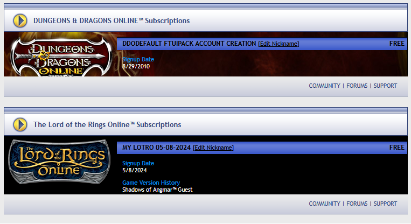The height and width of the screenshot is (224, 411).
Task: Open COMMUNITY link under the Dungeons & Dragons section
Action: [x=324, y=86]
